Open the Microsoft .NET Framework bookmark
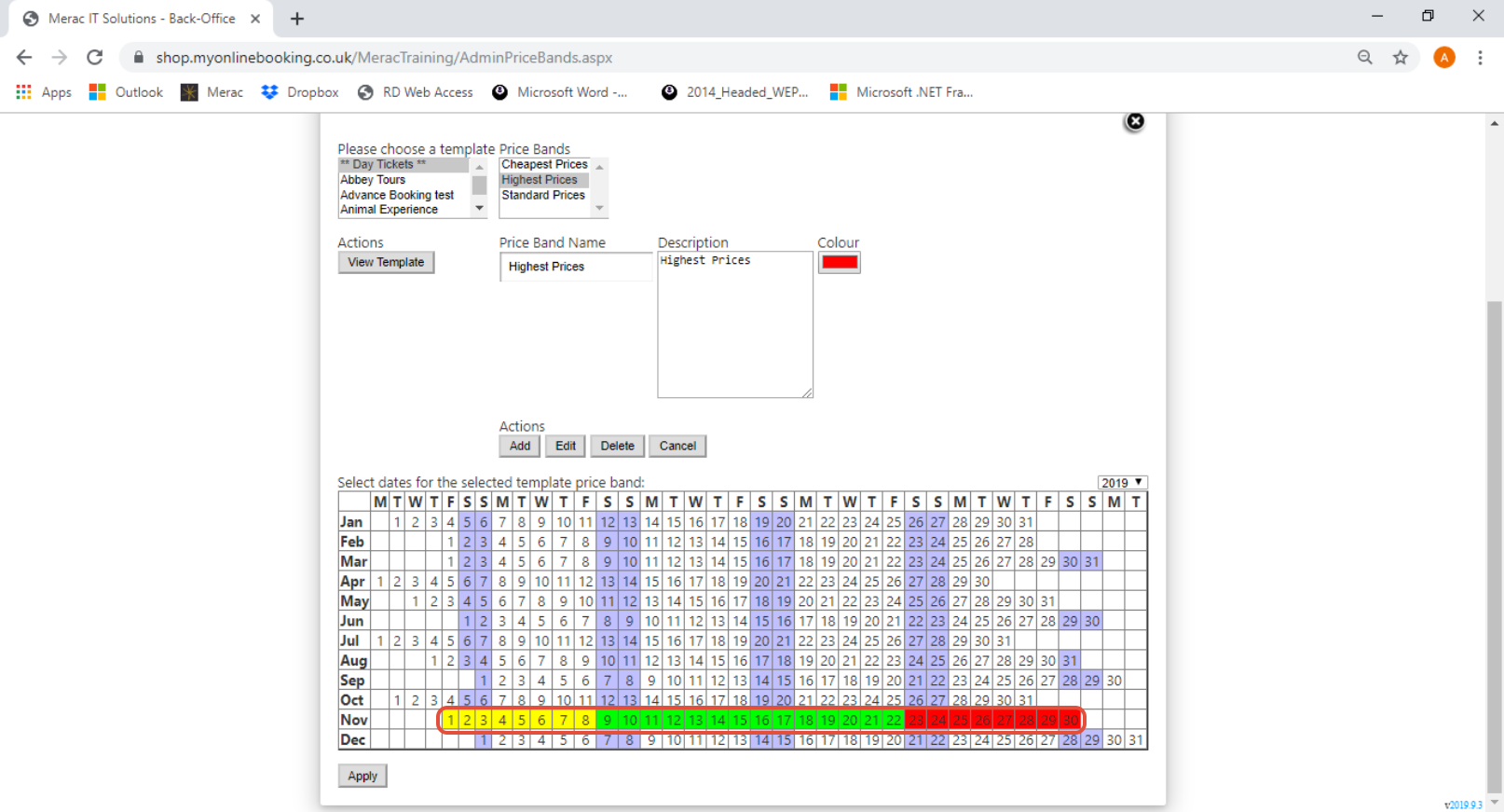The image size is (1504, 812). point(901,92)
